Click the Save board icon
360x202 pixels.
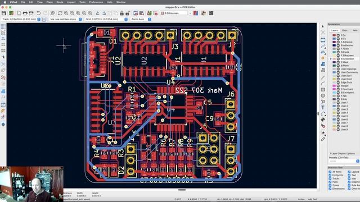pos(4,13)
